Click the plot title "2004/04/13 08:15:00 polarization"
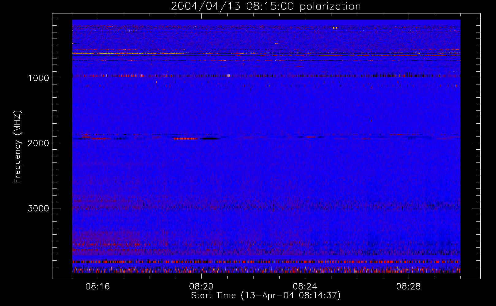 click(x=266, y=6)
